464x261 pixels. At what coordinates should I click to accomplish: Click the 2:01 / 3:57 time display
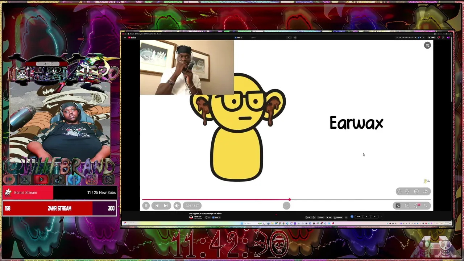[x=192, y=206]
